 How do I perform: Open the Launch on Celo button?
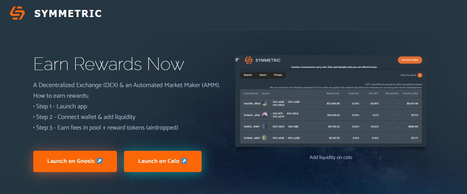(163, 161)
